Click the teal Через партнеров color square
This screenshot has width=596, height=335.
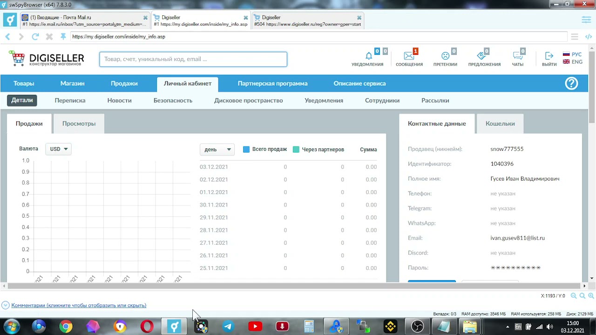[296, 149]
